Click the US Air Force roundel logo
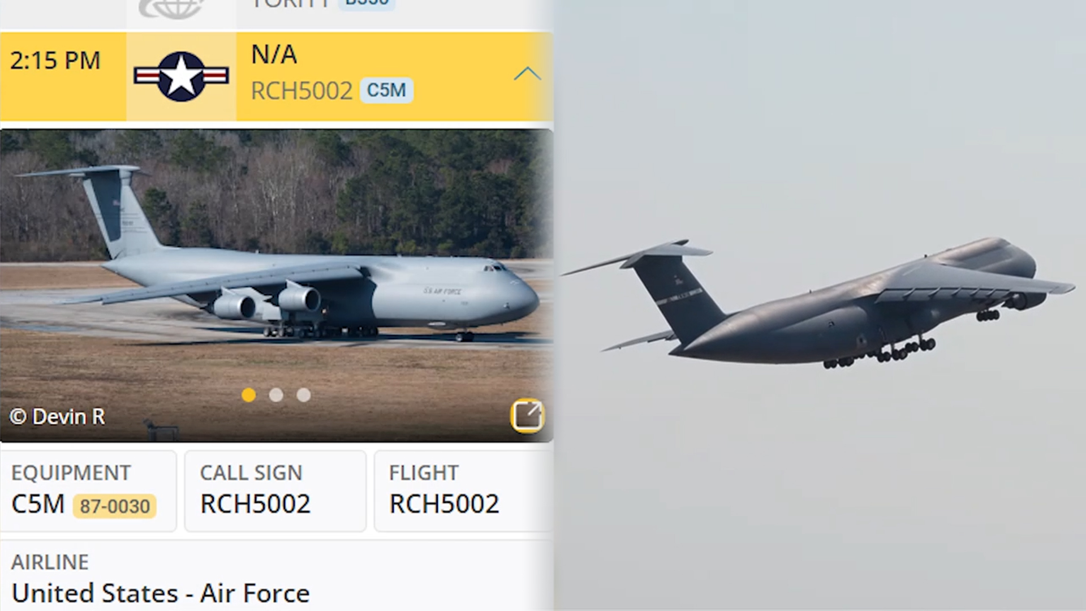1086x611 pixels. click(x=181, y=76)
